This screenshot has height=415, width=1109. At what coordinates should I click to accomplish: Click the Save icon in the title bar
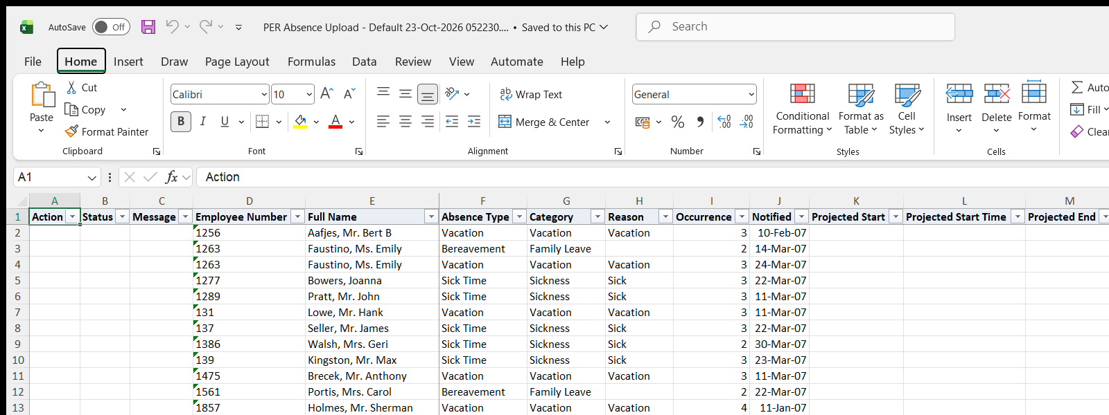[148, 27]
